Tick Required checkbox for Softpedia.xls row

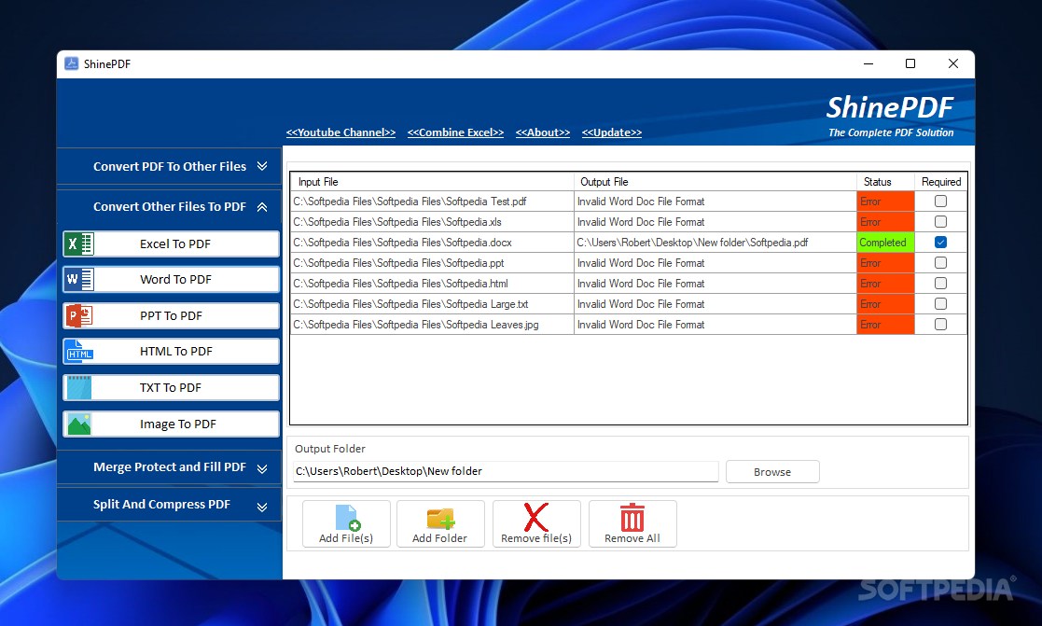tap(940, 222)
